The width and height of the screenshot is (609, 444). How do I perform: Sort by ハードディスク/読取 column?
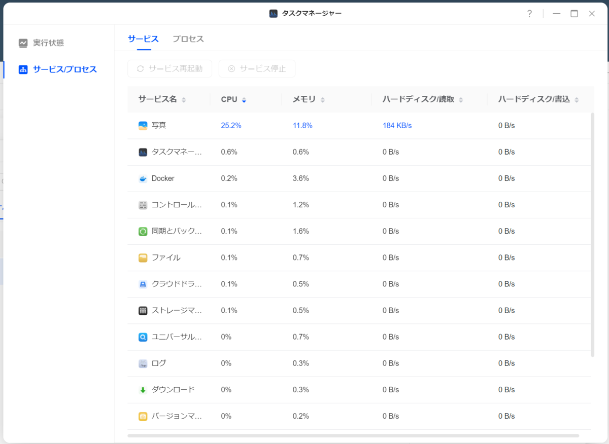point(423,99)
